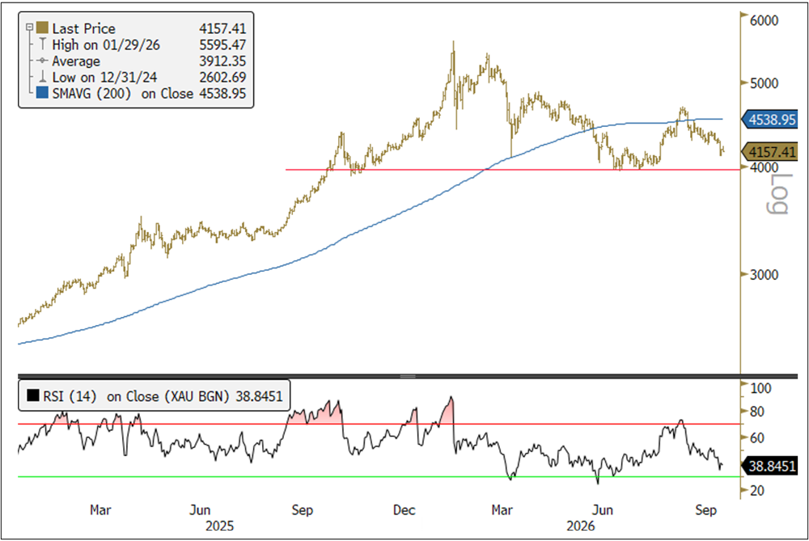809x541 pixels.
Task: Click the 5000 price axis label
Action: click(x=765, y=83)
